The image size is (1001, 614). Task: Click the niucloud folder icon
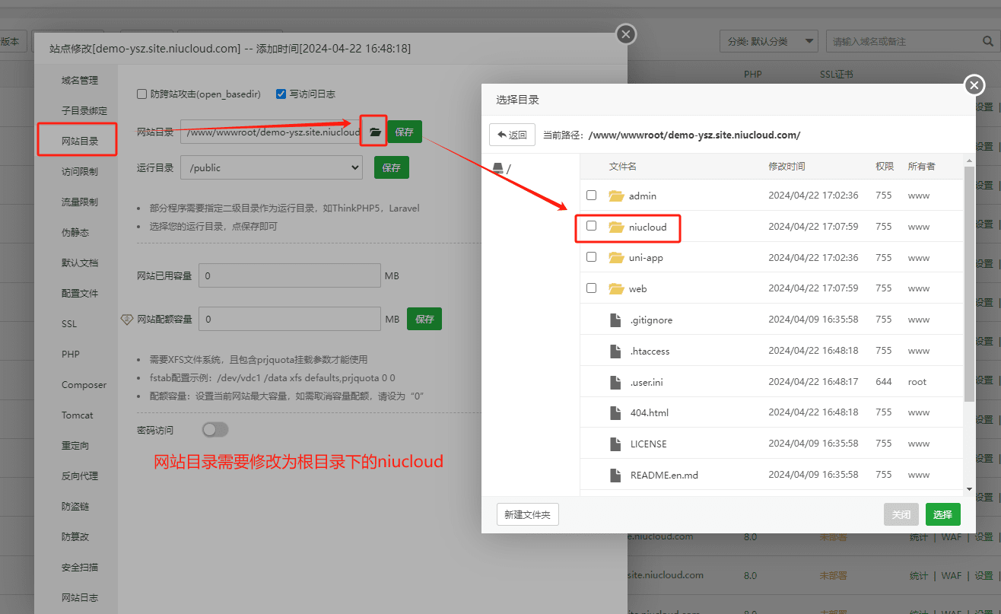(616, 227)
